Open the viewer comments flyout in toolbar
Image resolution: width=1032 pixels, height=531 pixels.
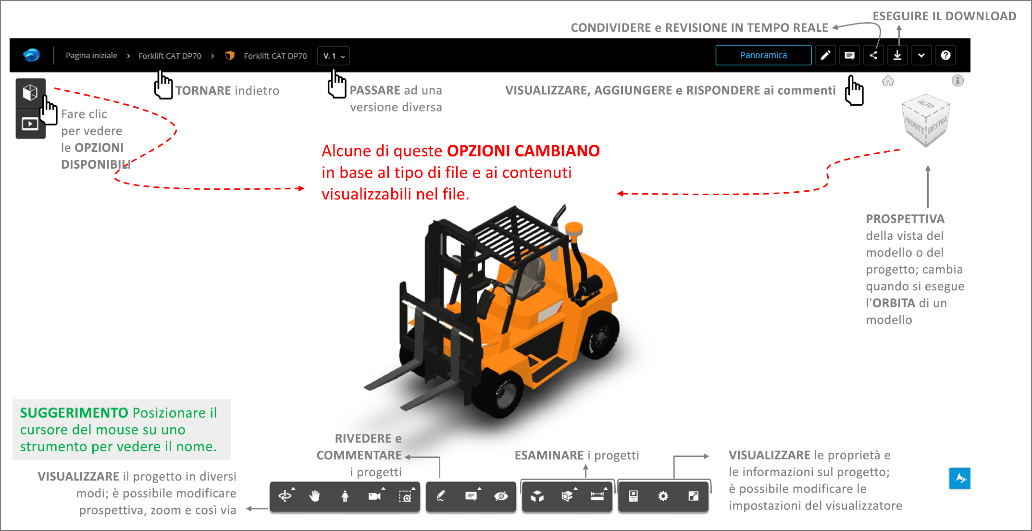[x=471, y=496]
